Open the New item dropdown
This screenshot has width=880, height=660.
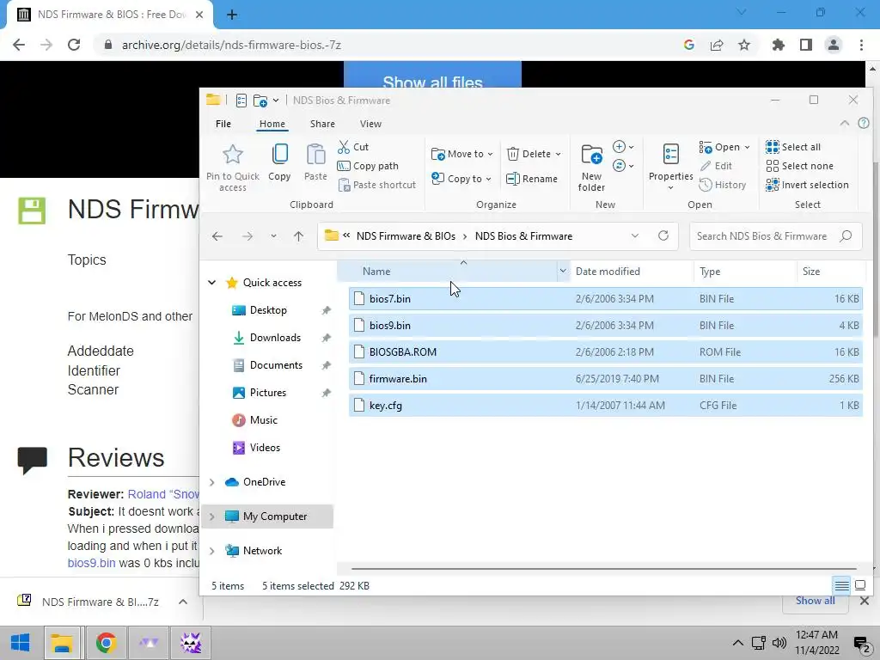pos(623,147)
